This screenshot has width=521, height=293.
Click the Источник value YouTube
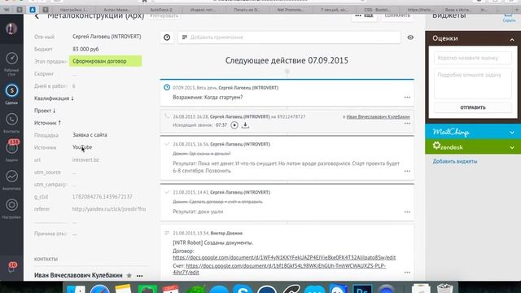[82, 147]
